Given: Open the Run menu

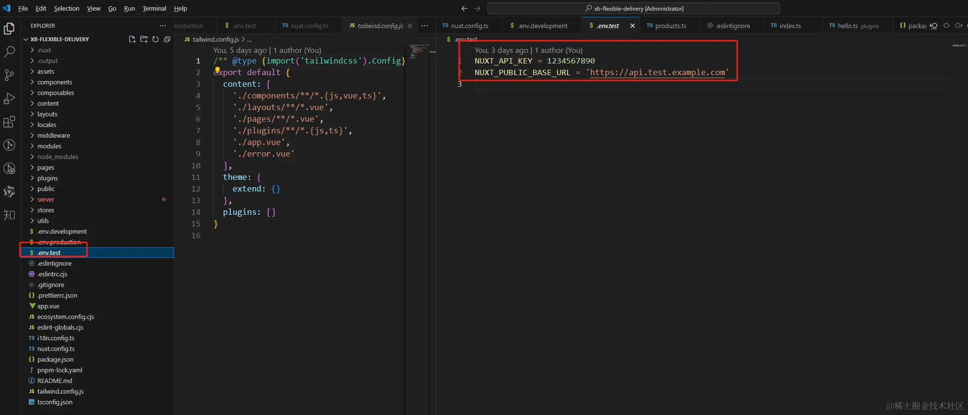Looking at the screenshot, I should (129, 8).
